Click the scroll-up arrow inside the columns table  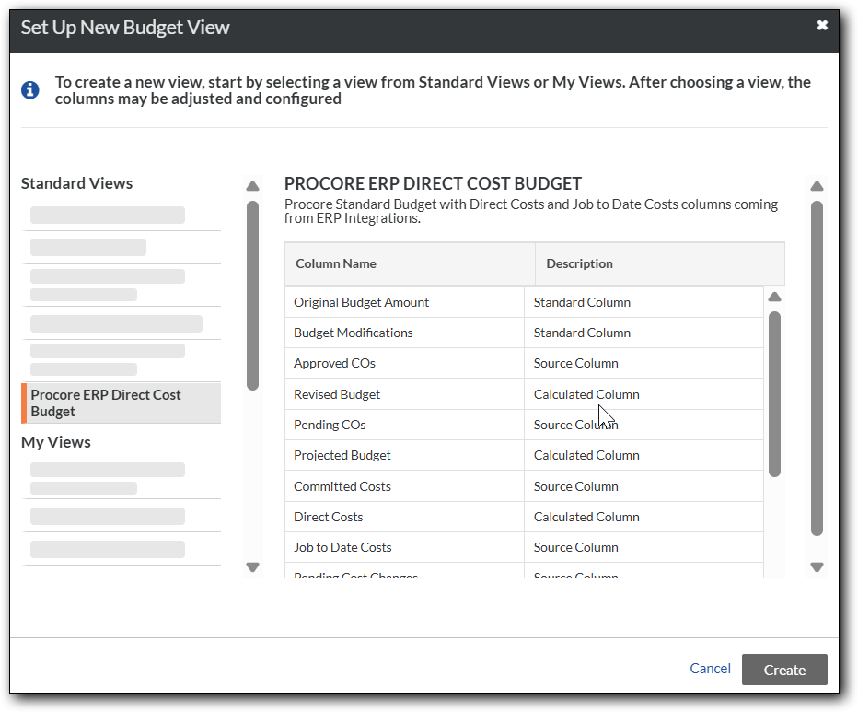774,296
